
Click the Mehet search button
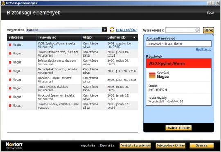[208, 30]
